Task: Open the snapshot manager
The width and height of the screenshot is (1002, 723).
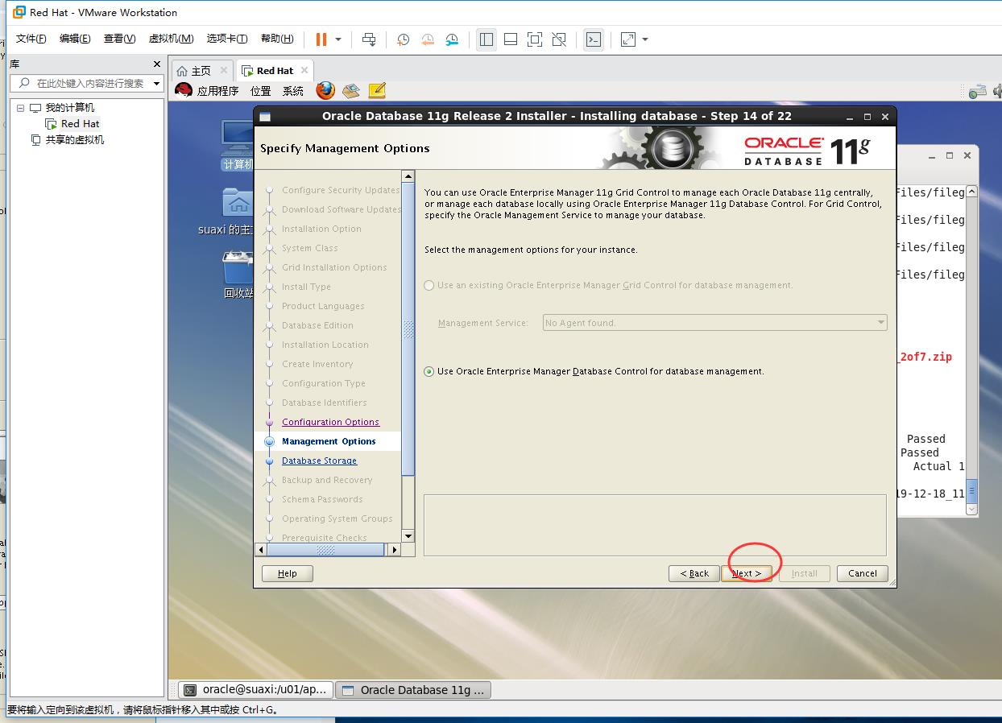Action: (x=453, y=39)
